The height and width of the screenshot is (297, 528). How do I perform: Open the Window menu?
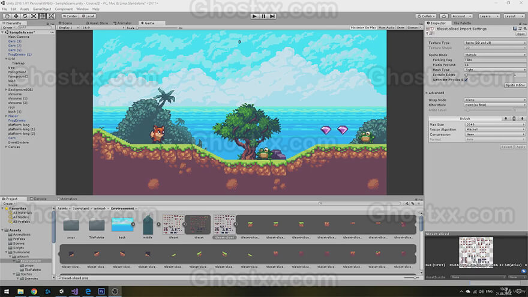[x=82, y=9]
